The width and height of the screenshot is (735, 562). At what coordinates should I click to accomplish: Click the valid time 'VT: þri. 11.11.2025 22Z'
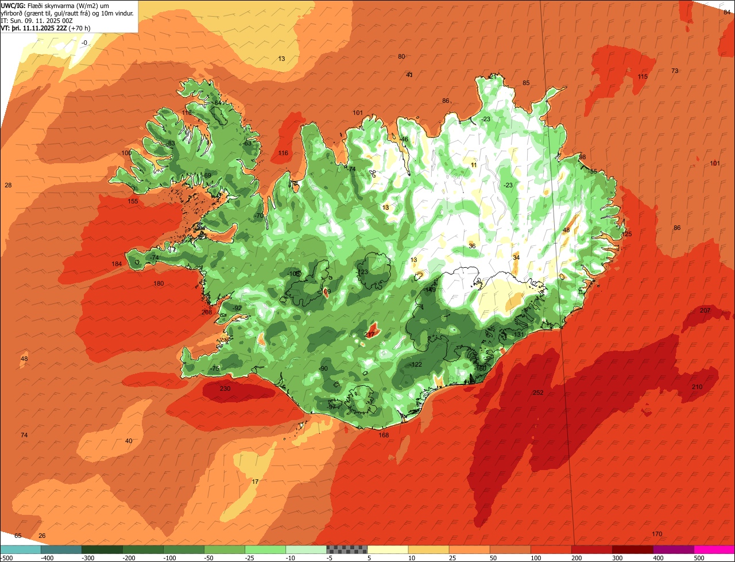(x=34, y=28)
